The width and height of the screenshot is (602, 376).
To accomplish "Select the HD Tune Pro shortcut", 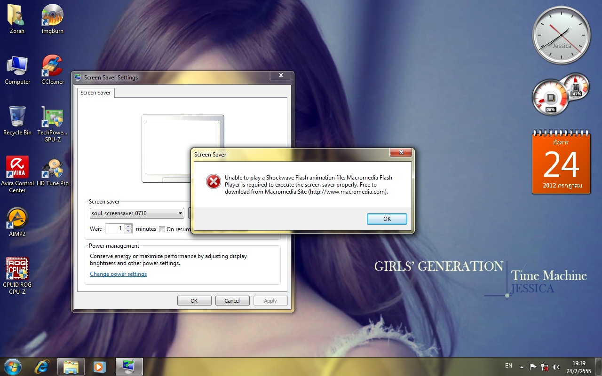I will click(52, 171).
